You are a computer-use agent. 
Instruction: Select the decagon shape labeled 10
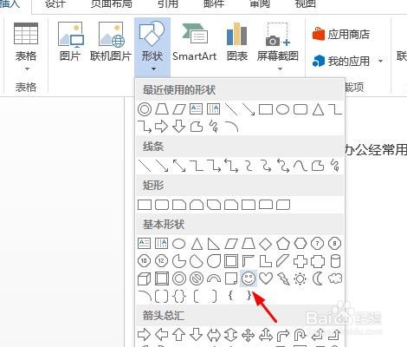(145, 261)
